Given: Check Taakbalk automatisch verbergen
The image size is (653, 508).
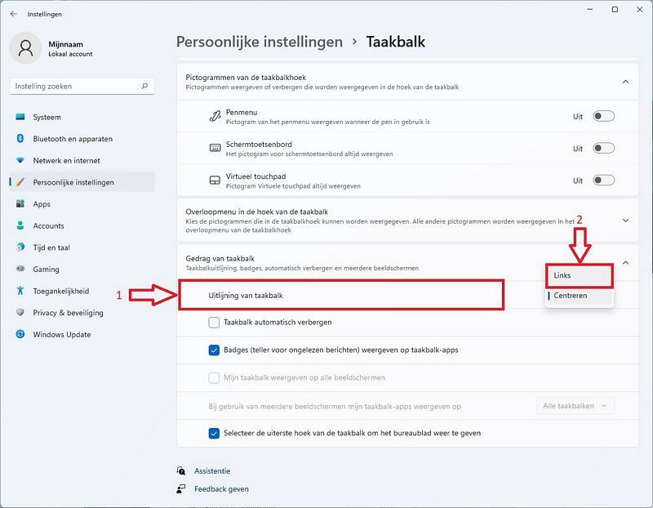Looking at the screenshot, I should coord(214,322).
